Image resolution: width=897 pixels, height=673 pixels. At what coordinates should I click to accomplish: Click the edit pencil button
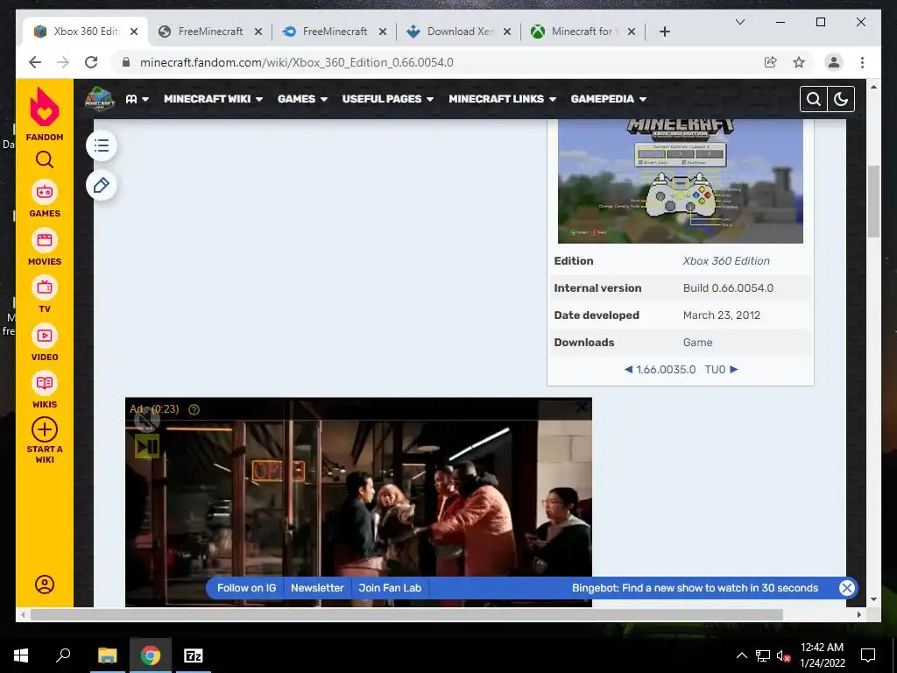click(x=102, y=186)
